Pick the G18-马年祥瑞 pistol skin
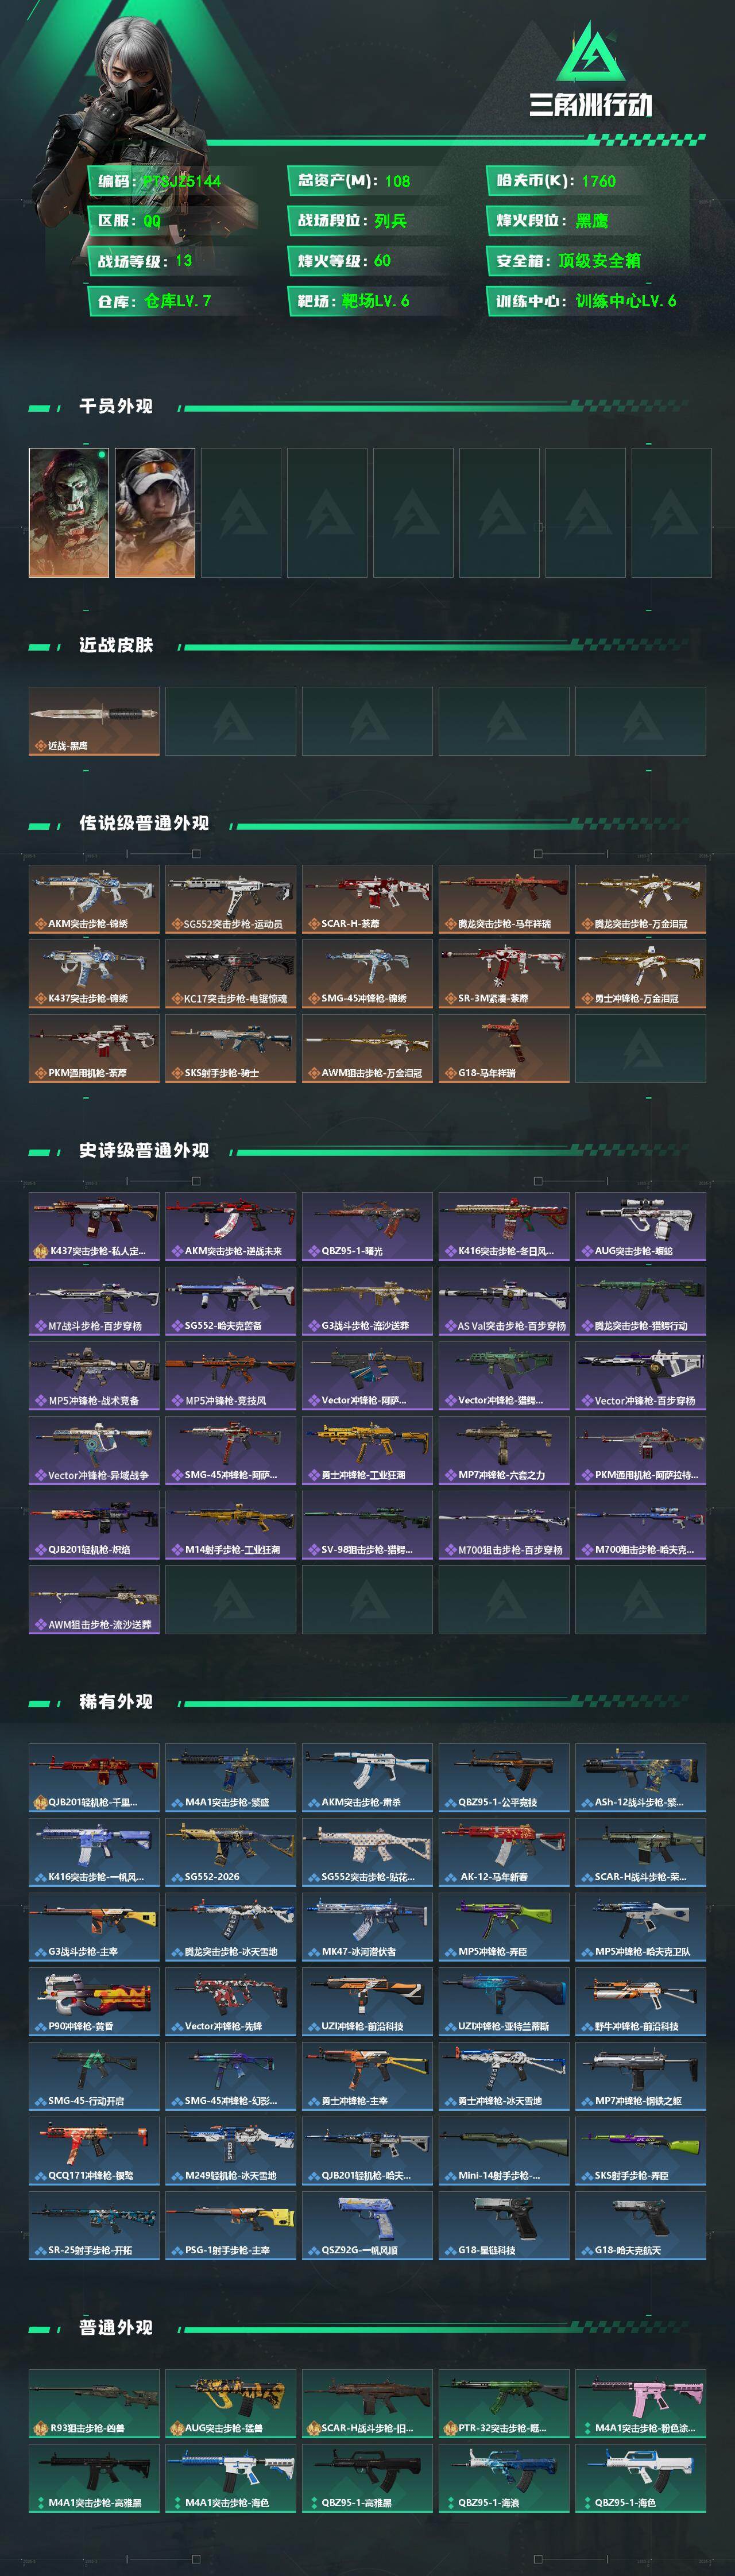 (x=504, y=1048)
